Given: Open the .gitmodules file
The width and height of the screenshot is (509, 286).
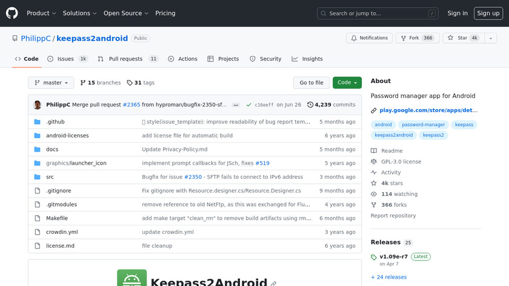Looking at the screenshot, I should 61,205.
